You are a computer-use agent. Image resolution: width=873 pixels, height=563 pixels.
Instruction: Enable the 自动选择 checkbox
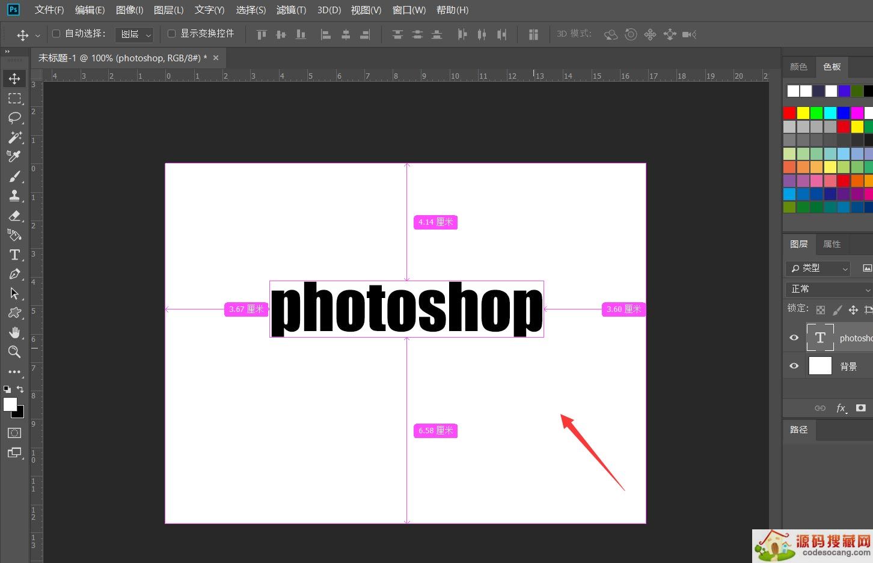pyautogui.click(x=57, y=34)
